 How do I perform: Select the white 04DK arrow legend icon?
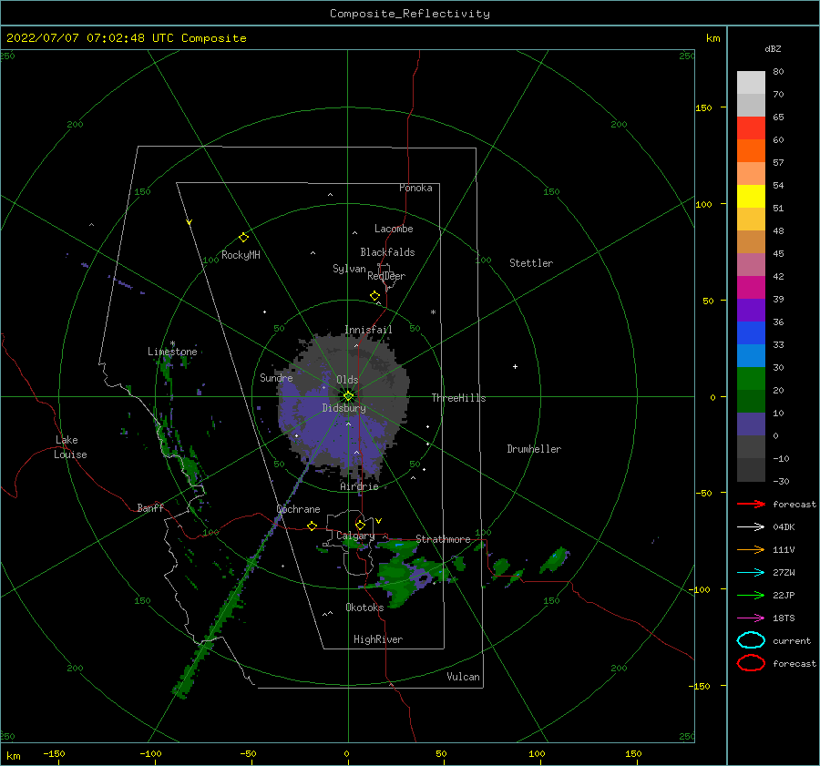[751, 526]
